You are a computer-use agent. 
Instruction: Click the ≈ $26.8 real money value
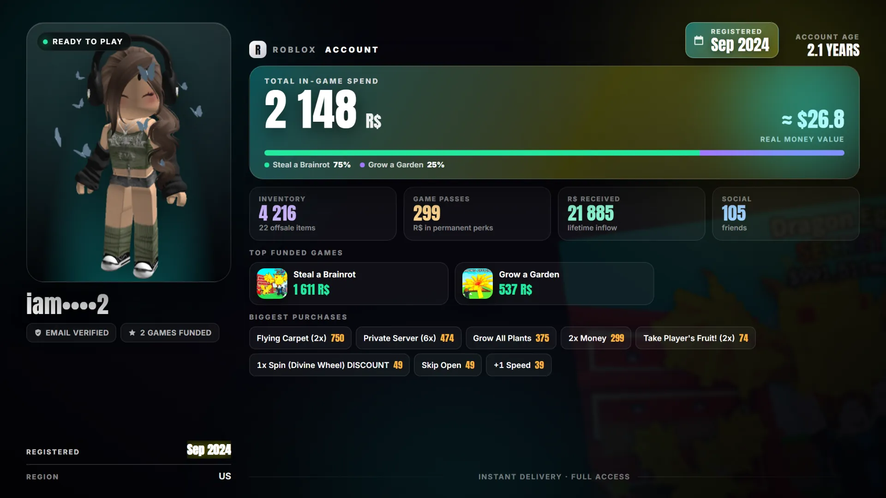pyautogui.click(x=813, y=119)
